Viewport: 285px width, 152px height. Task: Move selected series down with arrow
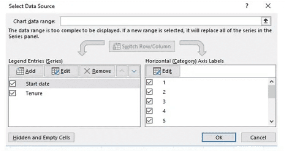coord(134,71)
